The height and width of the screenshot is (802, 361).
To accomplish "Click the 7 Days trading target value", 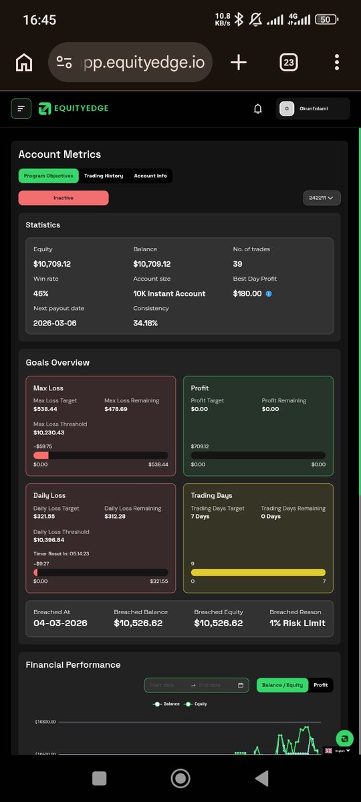I will click(x=200, y=517).
